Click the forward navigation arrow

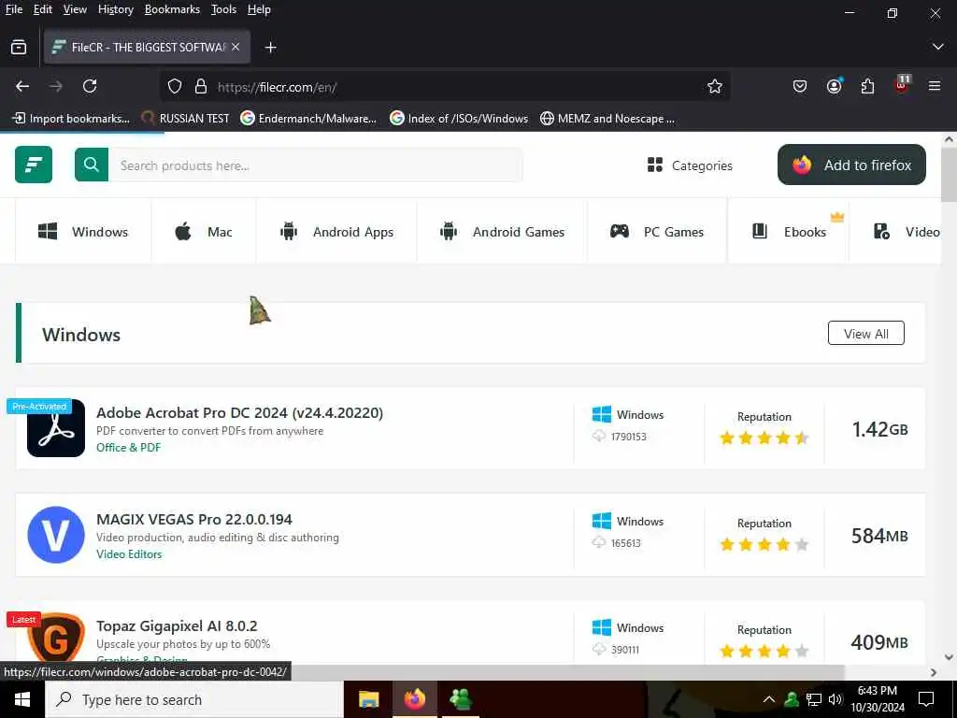tap(56, 86)
